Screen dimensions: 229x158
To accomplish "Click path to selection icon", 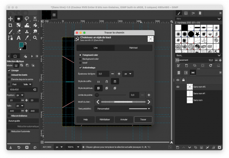I will (202, 147).
